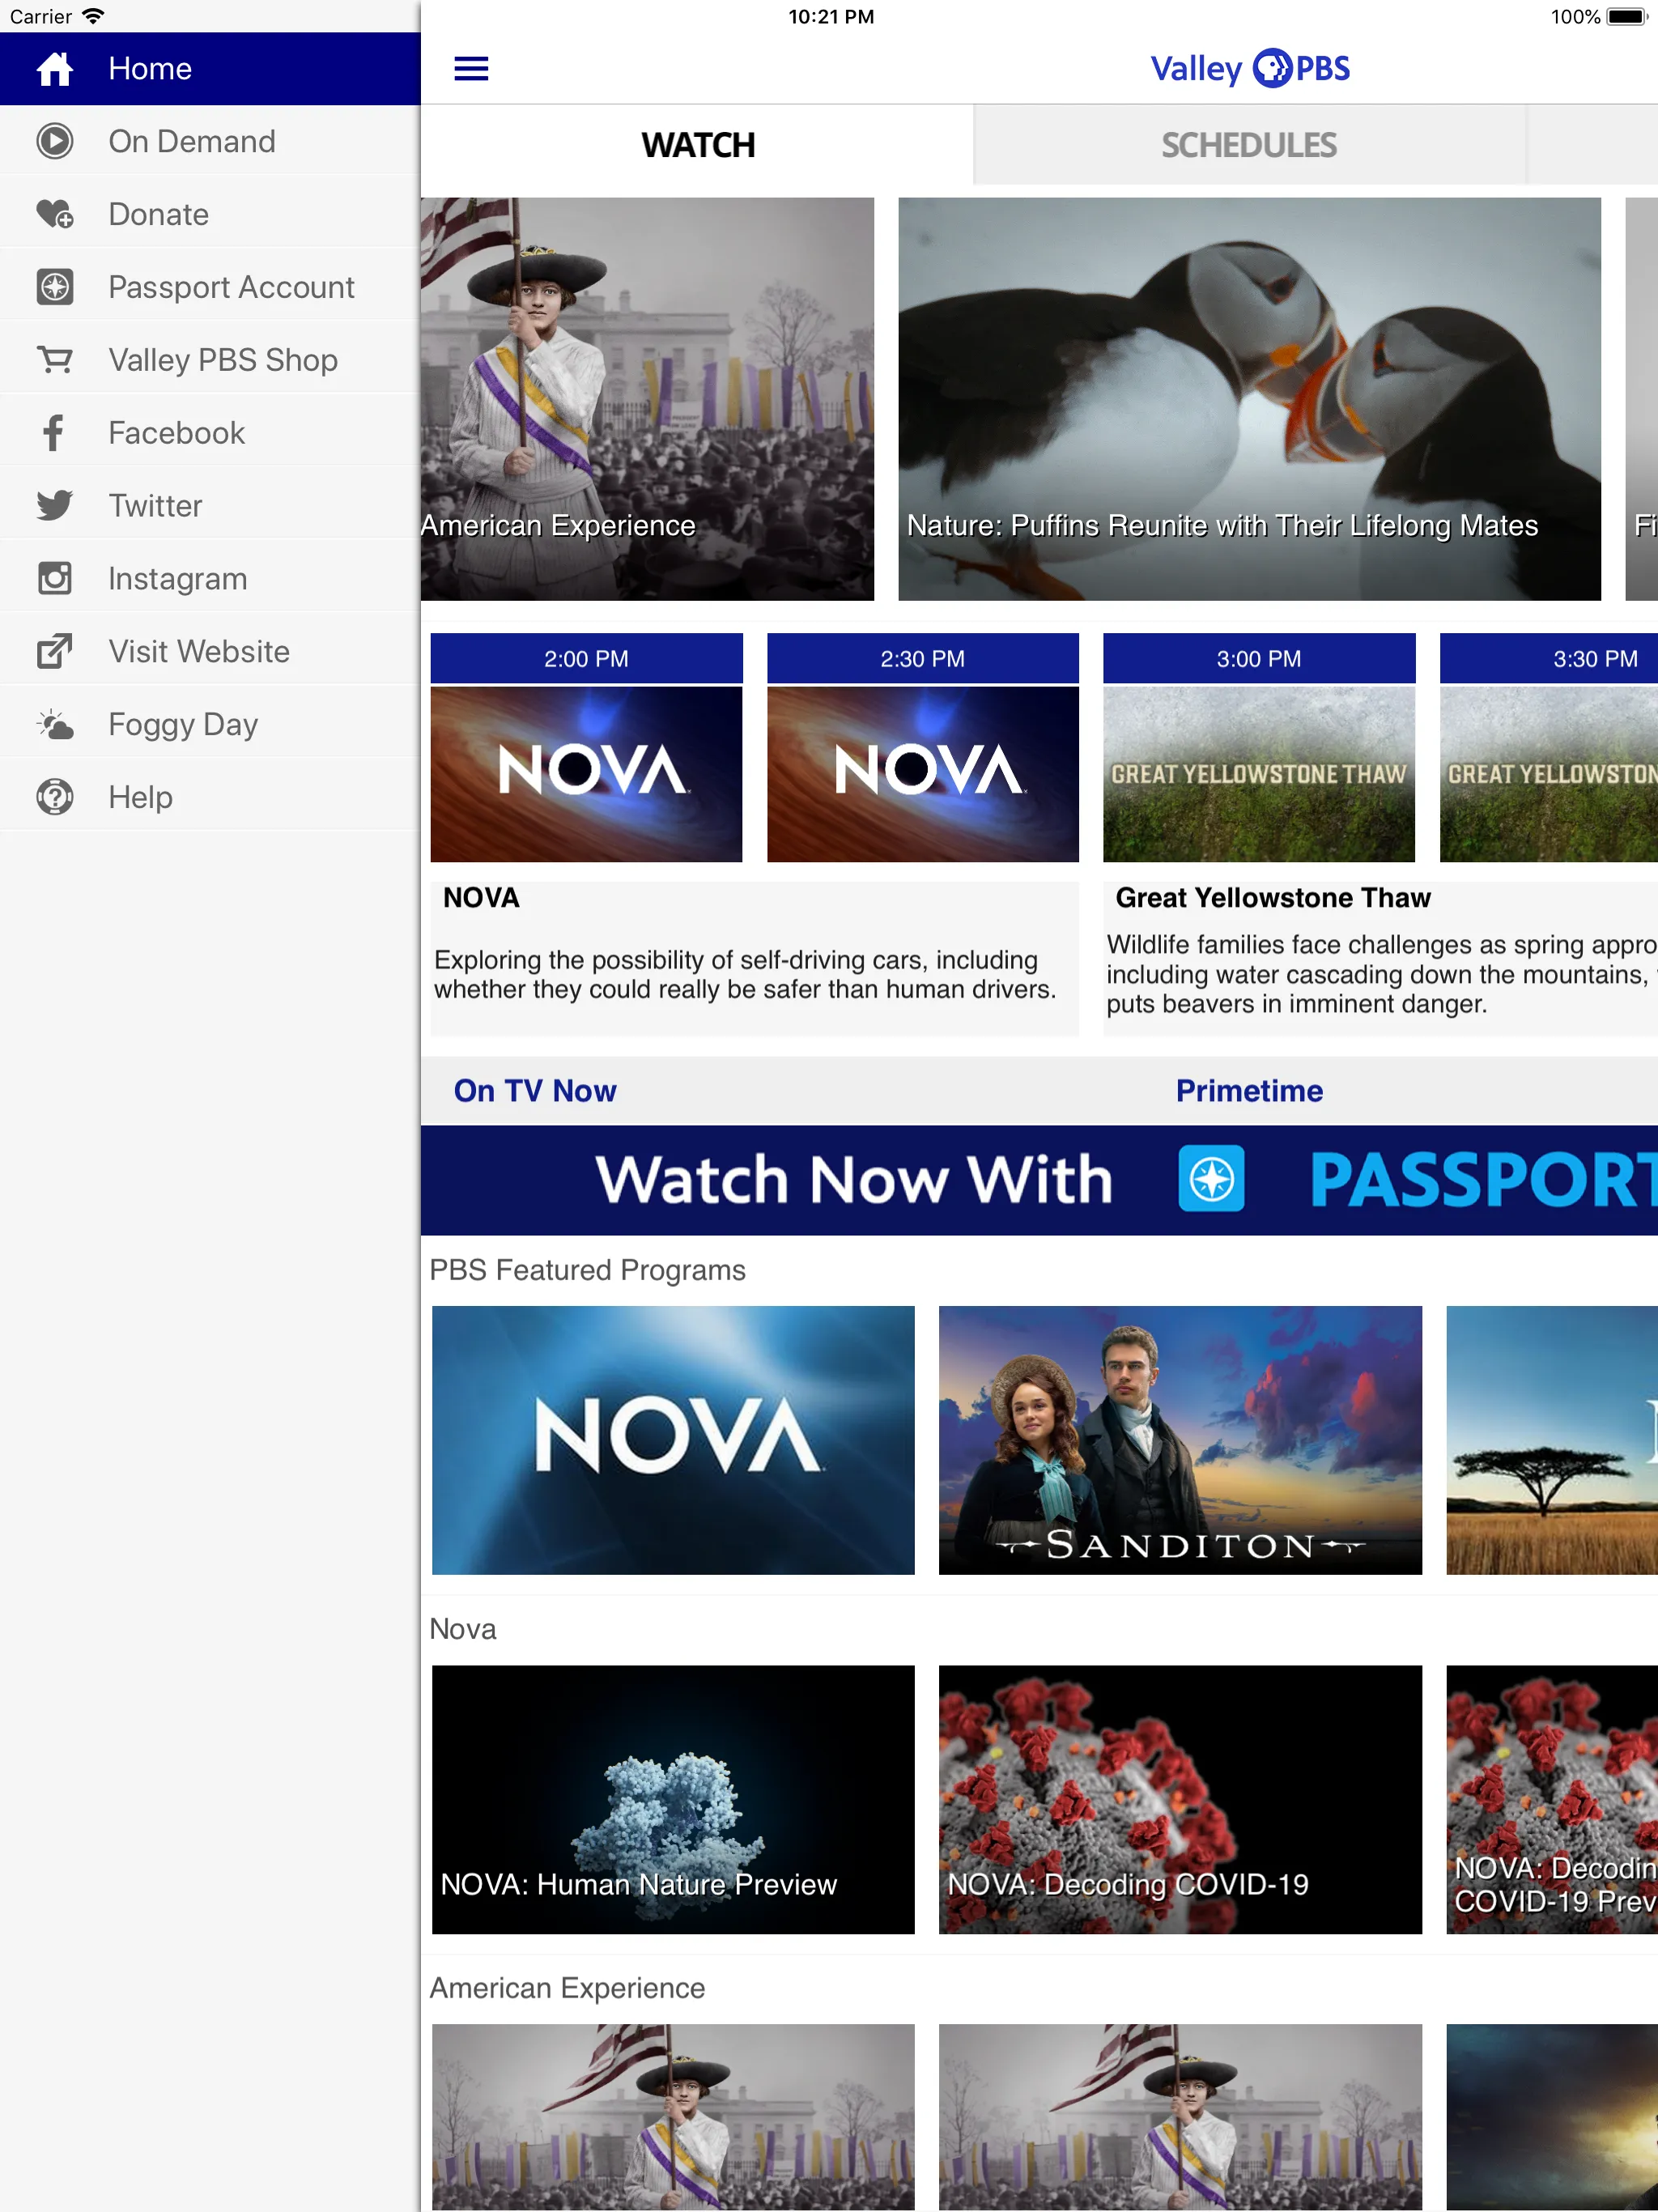Select Home in the side menu

pos(210,69)
